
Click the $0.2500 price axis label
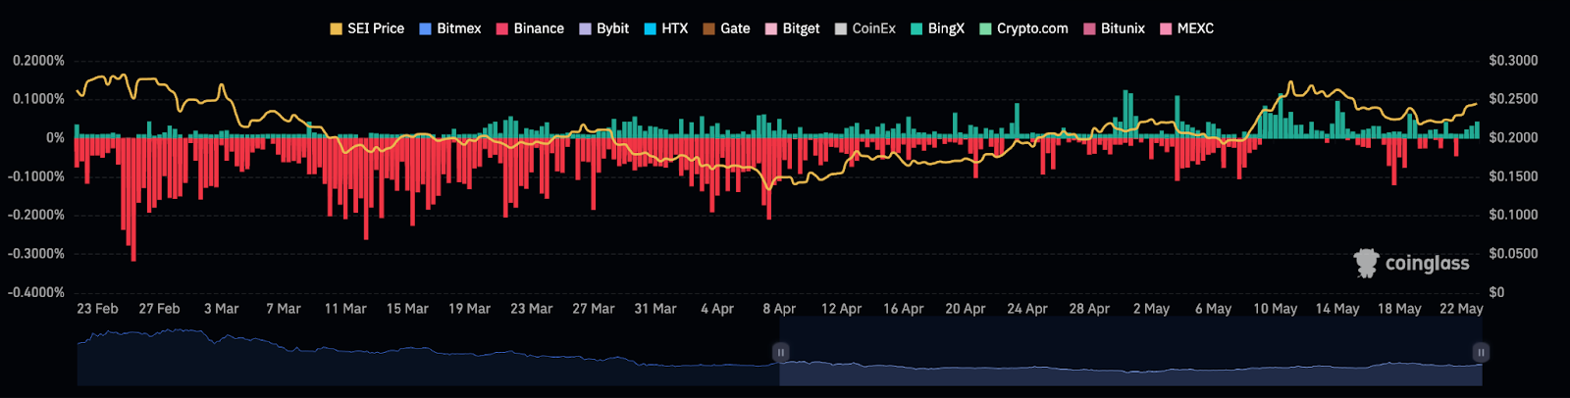point(1513,99)
